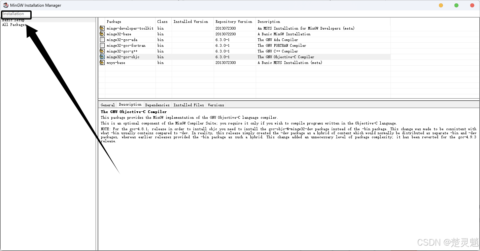Click 'The GNU Objective-C Compiler' table cell
The height and width of the screenshot is (251, 480).
click(x=286, y=57)
